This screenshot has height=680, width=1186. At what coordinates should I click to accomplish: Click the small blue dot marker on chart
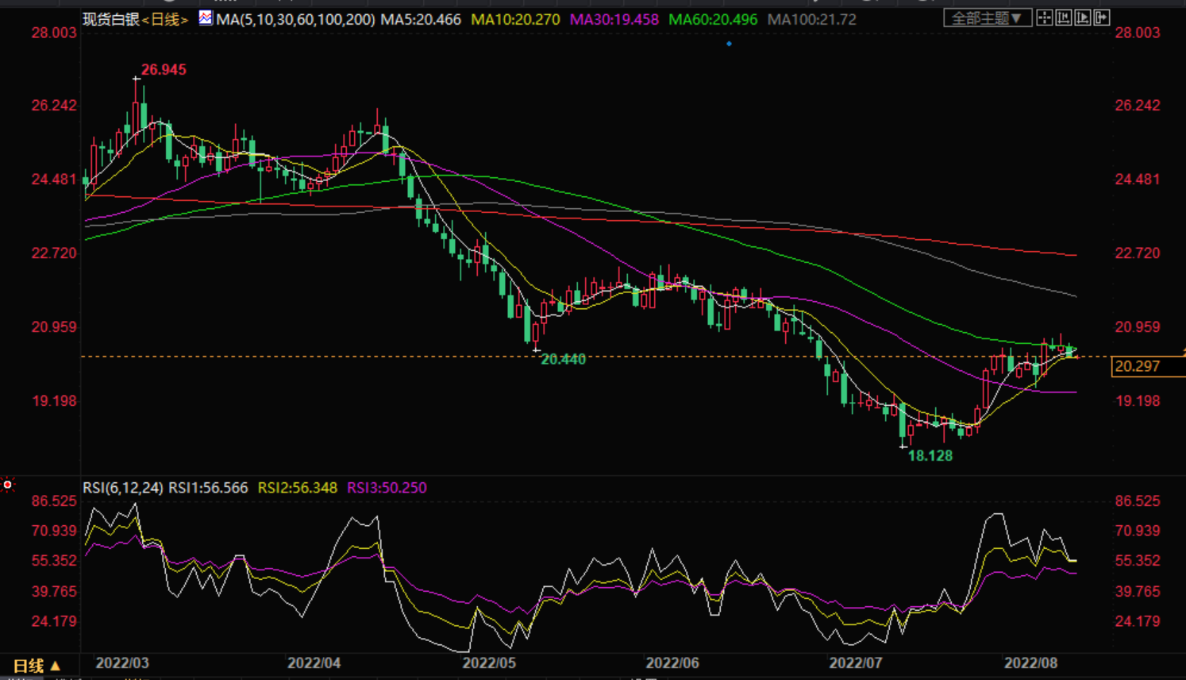click(x=729, y=44)
